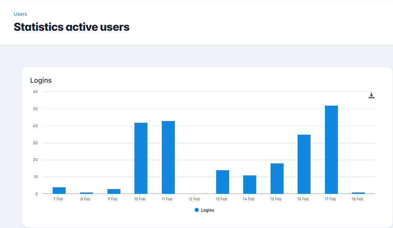393x228 pixels.
Task: Select the 7 Feb logins bar
Action: (x=59, y=190)
